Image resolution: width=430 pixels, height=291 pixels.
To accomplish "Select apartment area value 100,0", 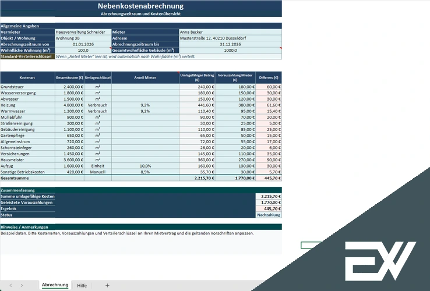I will [83, 50].
